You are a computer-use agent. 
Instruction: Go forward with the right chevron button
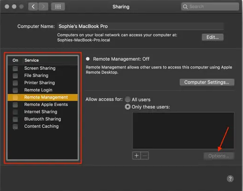(43, 7)
